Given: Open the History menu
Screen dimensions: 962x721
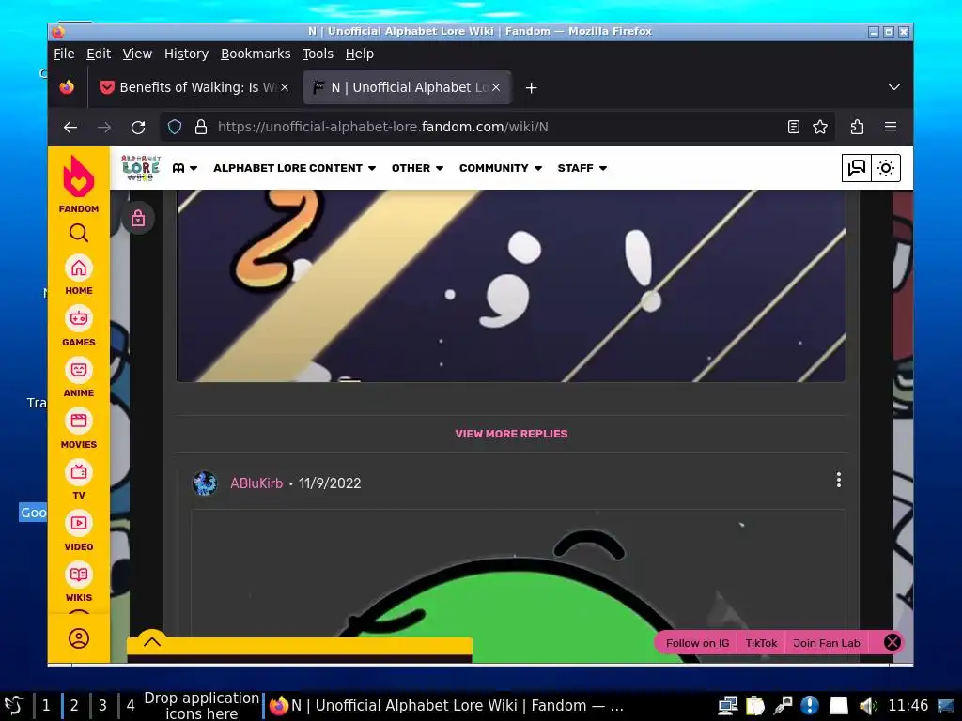Looking at the screenshot, I should 186,54.
